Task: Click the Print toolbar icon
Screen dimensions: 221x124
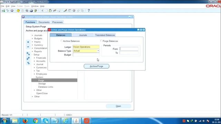Action: (x=31, y=11)
